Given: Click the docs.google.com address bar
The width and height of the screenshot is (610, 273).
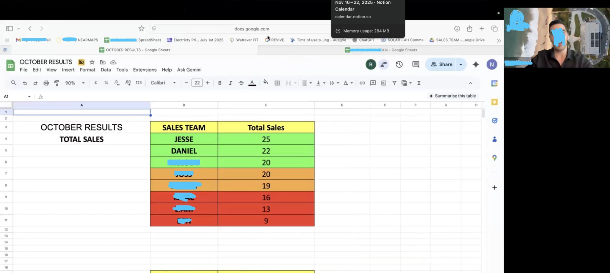Looking at the screenshot, I should (252, 29).
